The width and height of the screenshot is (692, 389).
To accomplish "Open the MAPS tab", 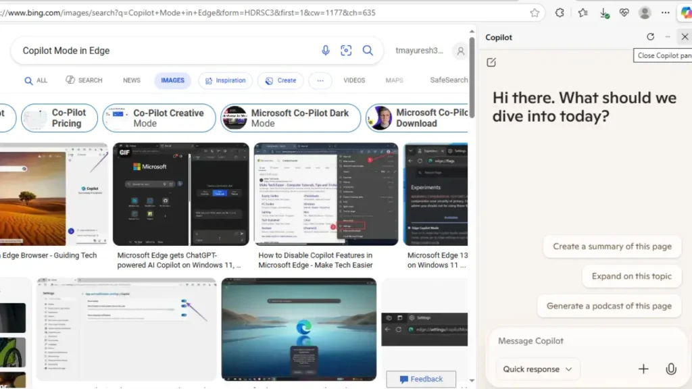I will 394,80.
